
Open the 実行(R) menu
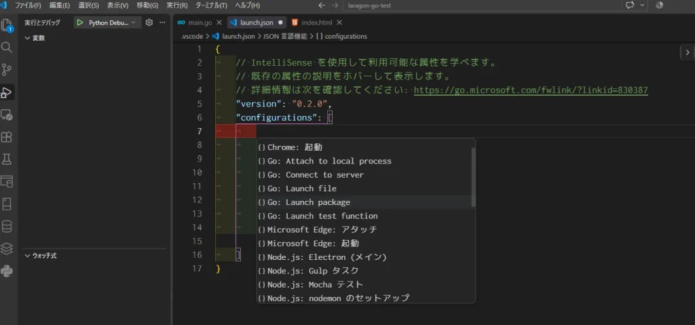pyautogui.click(x=177, y=5)
